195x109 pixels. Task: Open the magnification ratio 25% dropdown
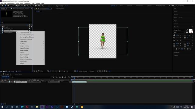coord(43,71)
